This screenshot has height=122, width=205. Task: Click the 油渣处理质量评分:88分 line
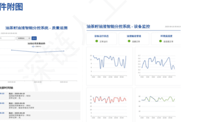pos(20,106)
